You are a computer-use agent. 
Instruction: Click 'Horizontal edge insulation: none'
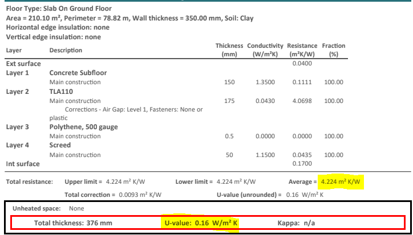tap(58, 27)
